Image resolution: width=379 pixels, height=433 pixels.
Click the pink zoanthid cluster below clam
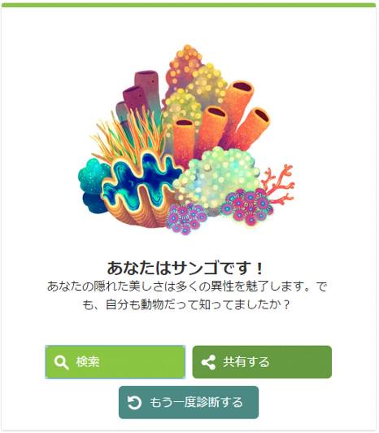point(185,218)
